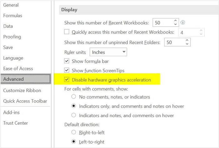This screenshot has width=219, height=148.
Task: Decrease the Recent Workbooks count
Action: click(176, 24)
